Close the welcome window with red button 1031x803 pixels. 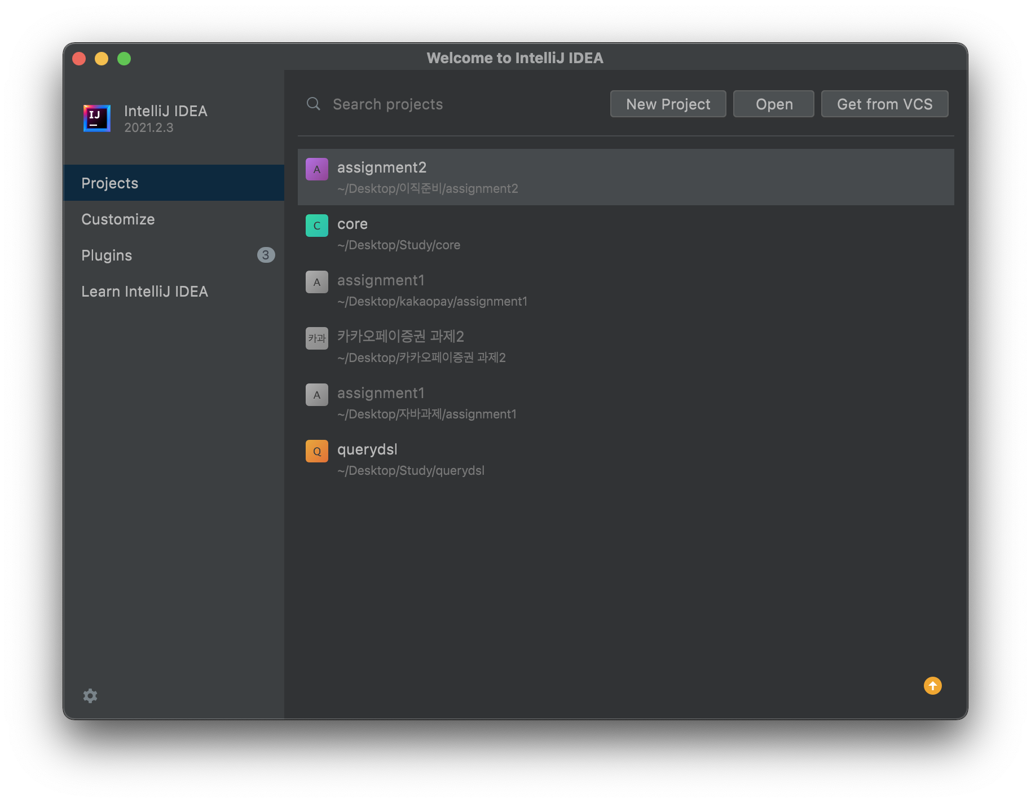[79, 59]
